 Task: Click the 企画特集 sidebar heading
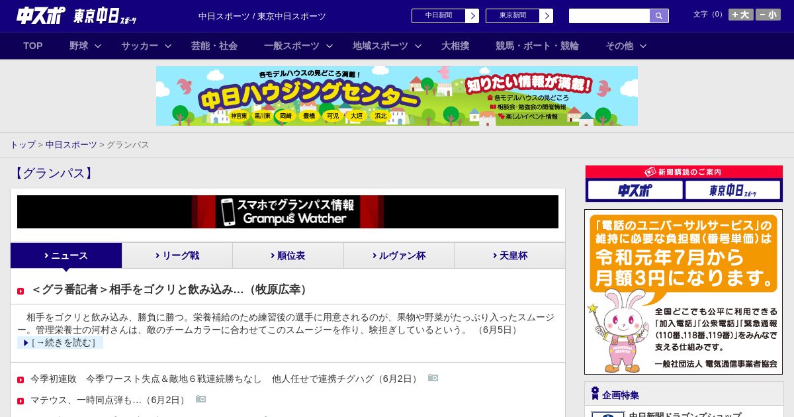coord(621,395)
